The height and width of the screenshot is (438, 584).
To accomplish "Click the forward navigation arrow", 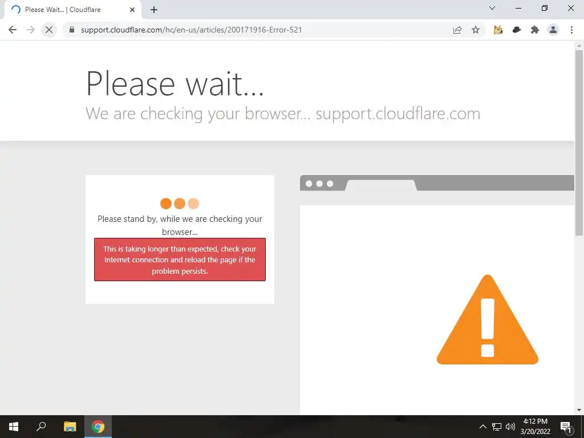I will pyautogui.click(x=31, y=30).
